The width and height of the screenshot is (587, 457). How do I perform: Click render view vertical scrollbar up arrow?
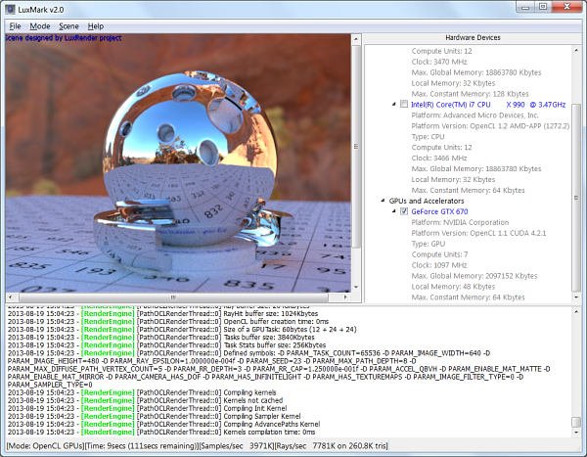(356, 39)
